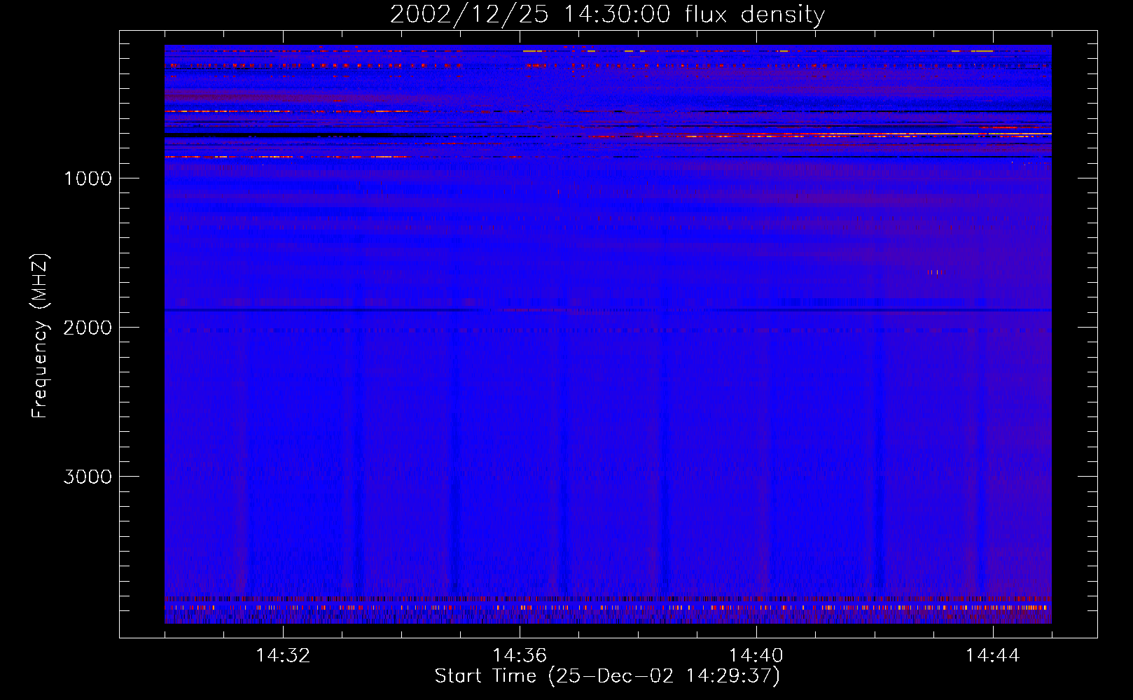Click the 'Frequency (MHZ)' axis label
The image size is (1133, 700).
click(41, 336)
